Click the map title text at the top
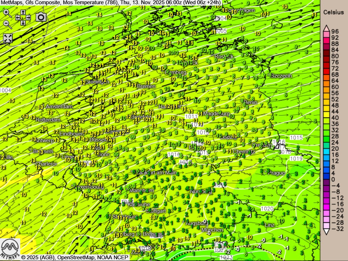The width and height of the screenshot is (348, 261). pyautogui.click(x=111, y=3)
